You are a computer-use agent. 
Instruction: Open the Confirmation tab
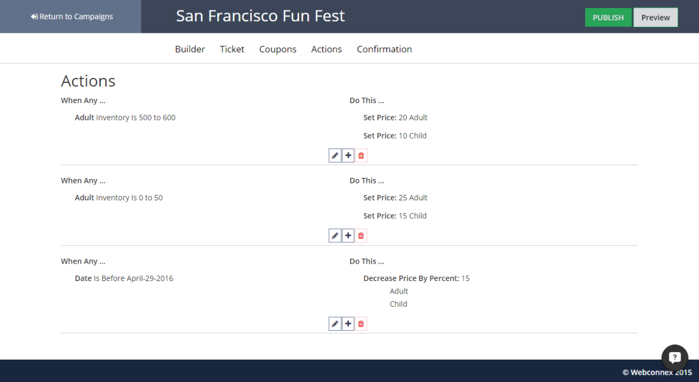pyautogui.click(x=384, y=49)
